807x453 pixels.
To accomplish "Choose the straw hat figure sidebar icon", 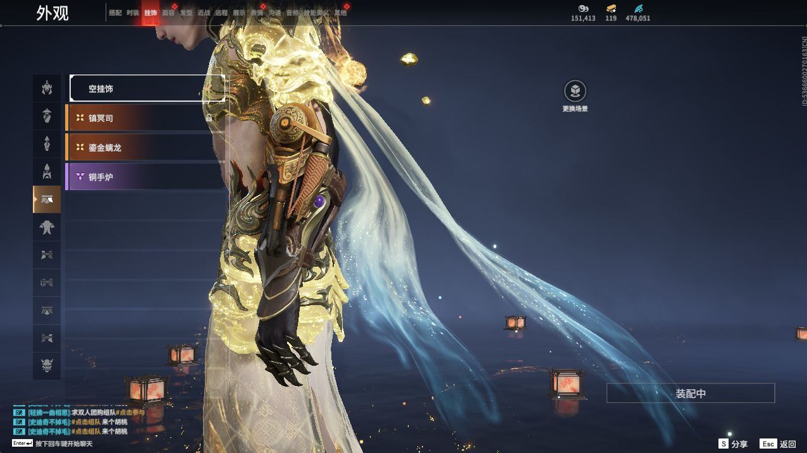I will click(47, 116).
